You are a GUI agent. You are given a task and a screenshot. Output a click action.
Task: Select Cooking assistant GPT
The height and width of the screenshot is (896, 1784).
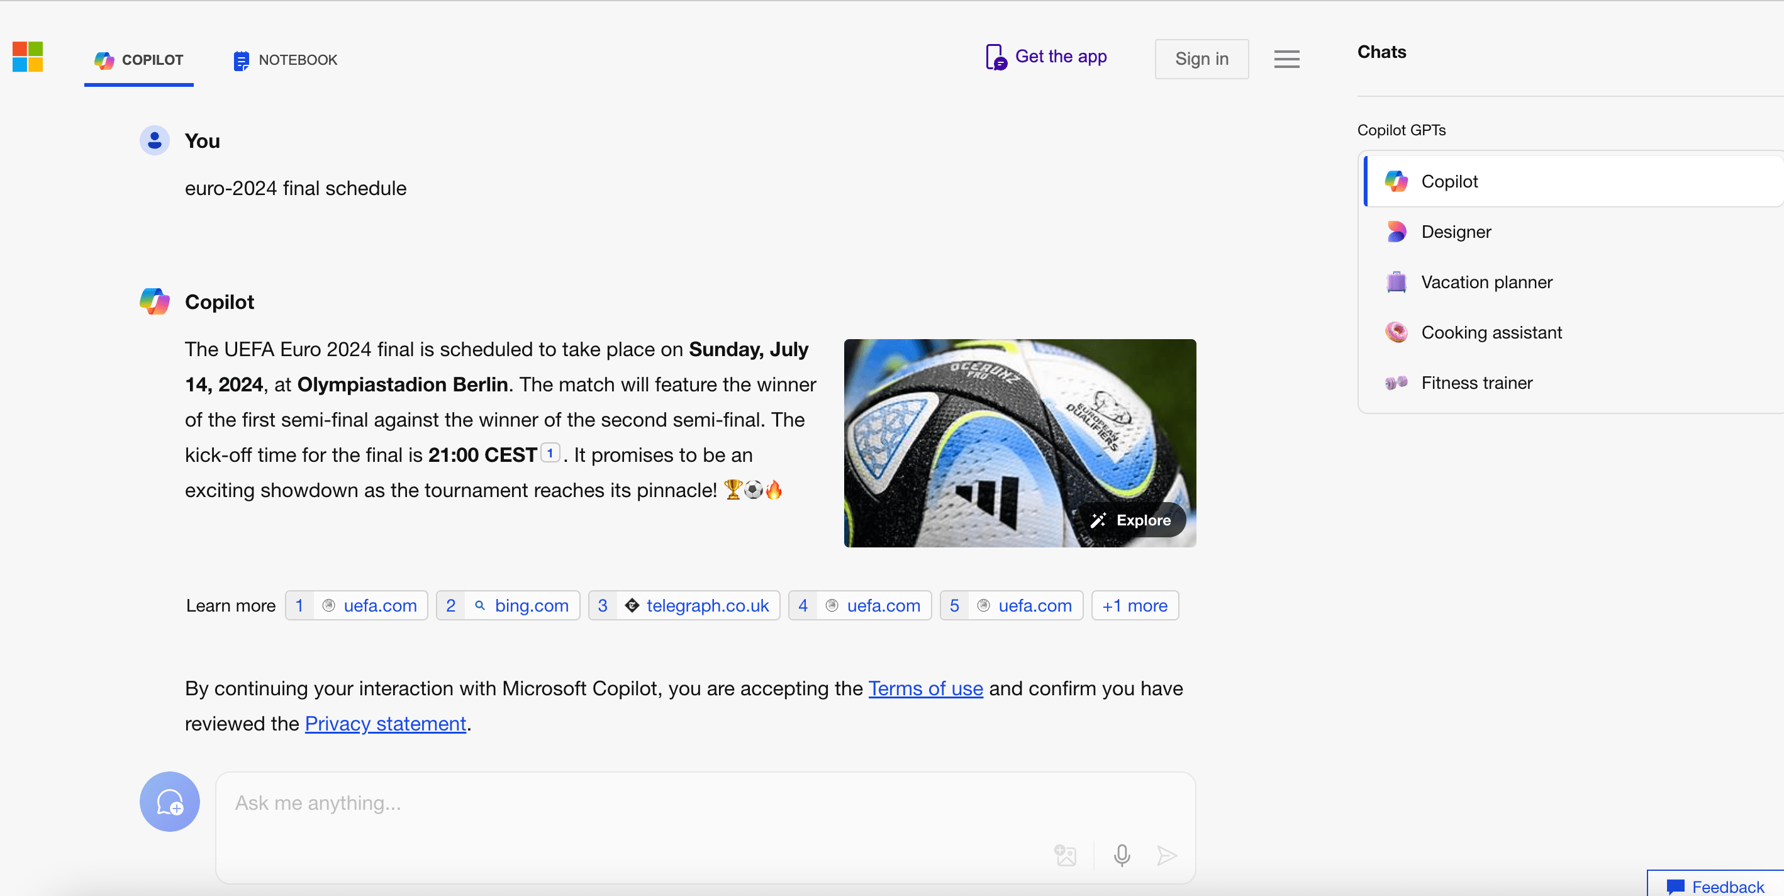pos(1573,333)
